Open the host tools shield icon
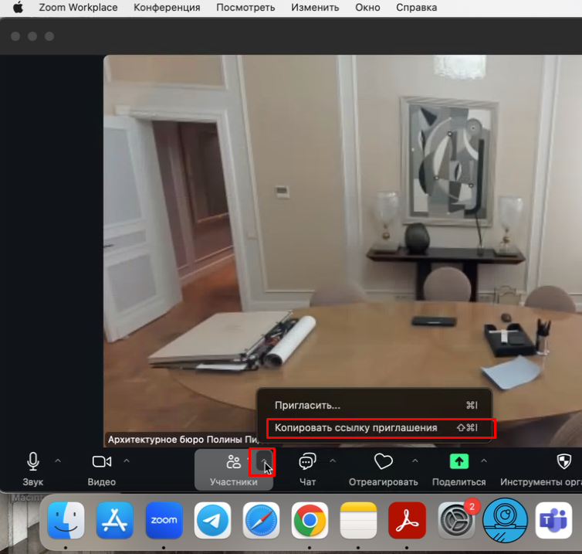582x554 pixels. point(564,462)
